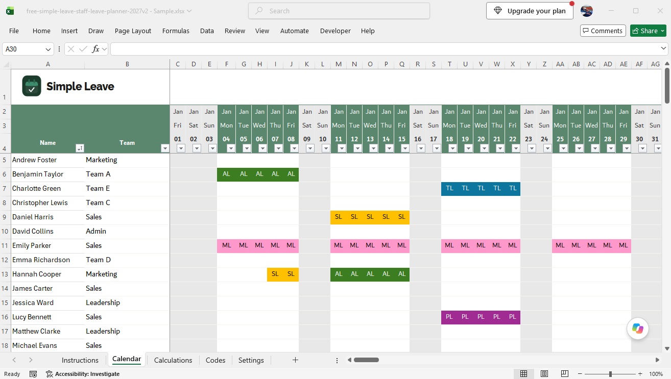The height and width of the screenshot is (379, 671).
Task: Click the Excel app logo icon
Action: tap(10, 11)
